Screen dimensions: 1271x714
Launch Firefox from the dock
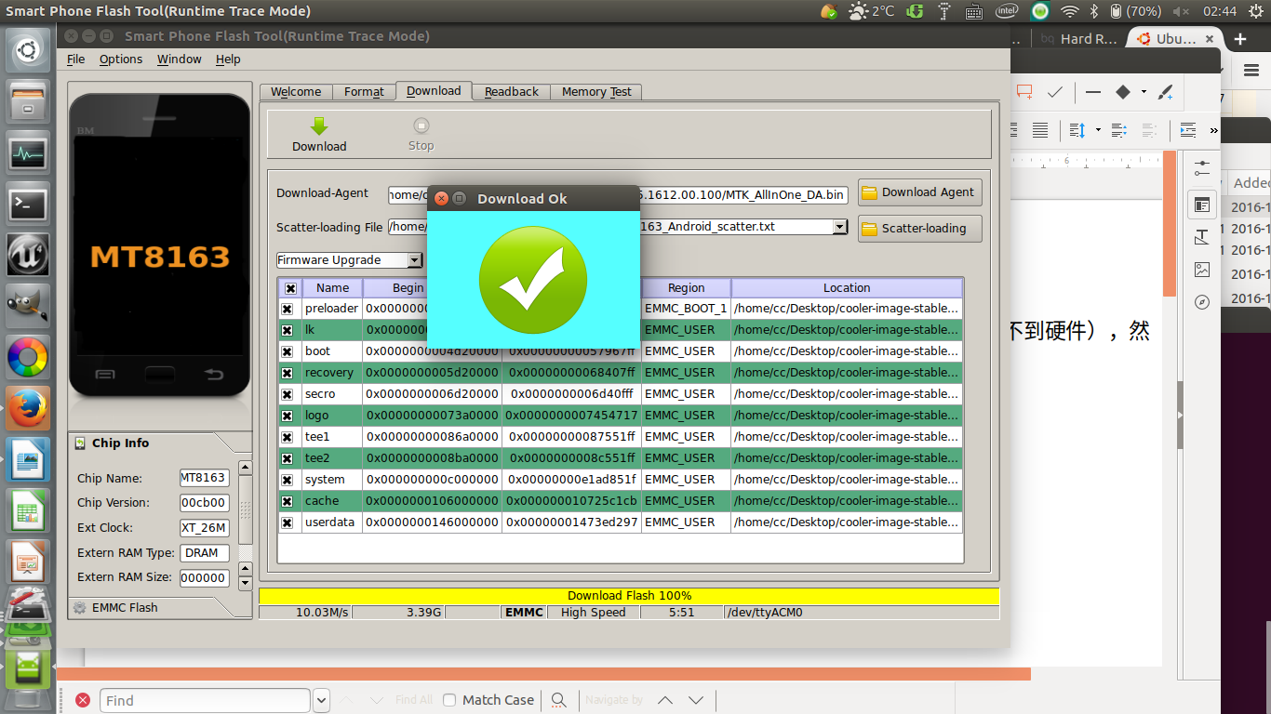pos(28,407)
